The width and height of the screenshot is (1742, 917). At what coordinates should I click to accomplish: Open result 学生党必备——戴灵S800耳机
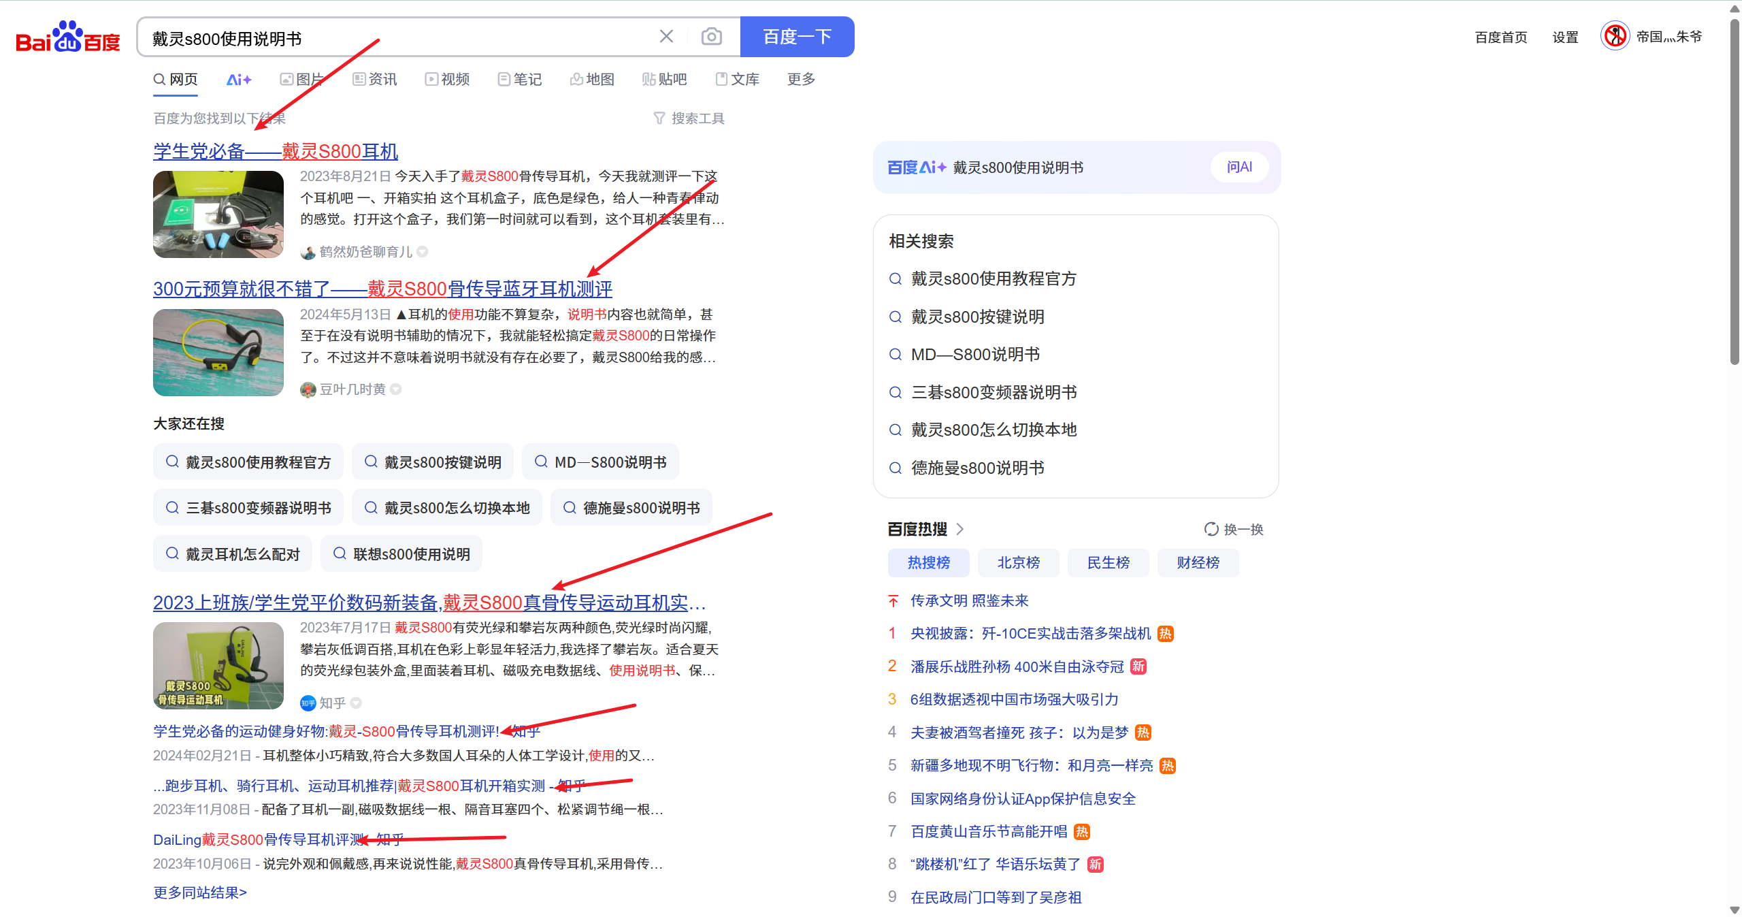[x=276, y=152]
